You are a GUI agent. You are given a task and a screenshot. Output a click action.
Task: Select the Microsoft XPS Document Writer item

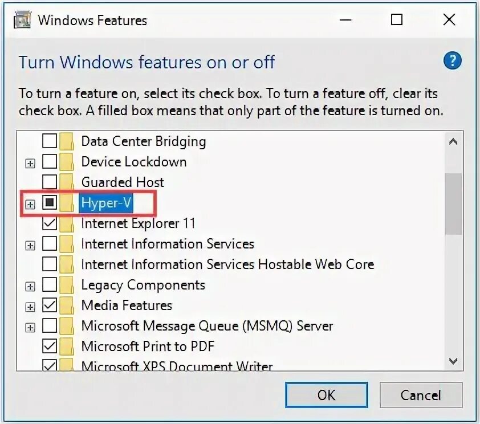point(177,366)
